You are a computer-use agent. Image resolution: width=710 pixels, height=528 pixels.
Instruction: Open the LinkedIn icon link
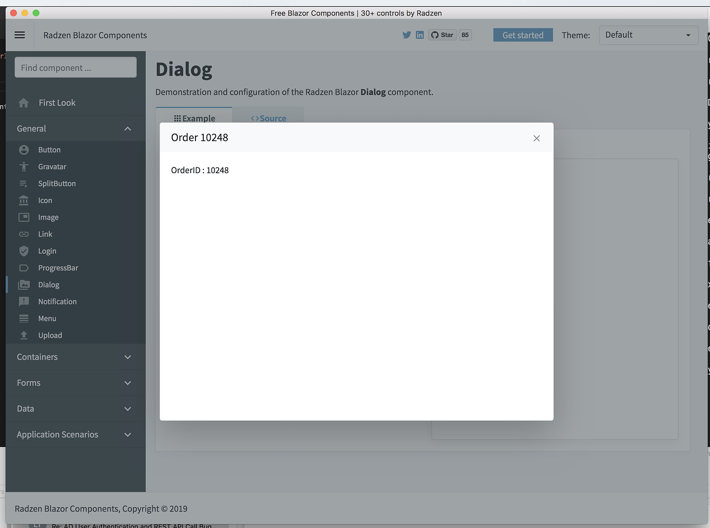[419, 35]
